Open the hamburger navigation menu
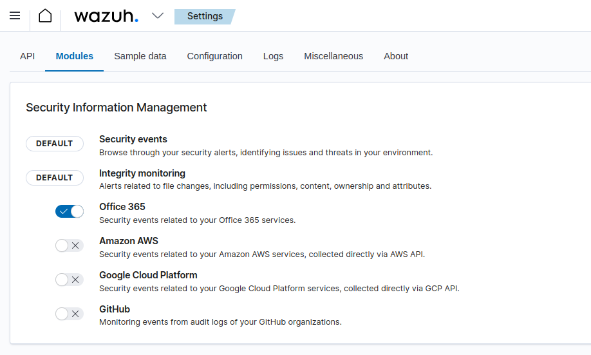 (x=15, y=16)
